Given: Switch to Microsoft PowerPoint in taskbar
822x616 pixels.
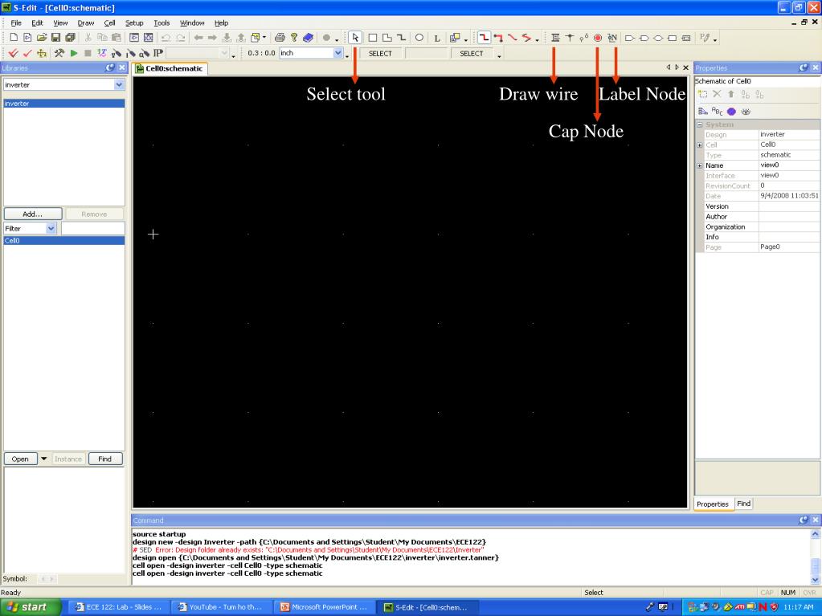Looking at the screenshot, I should coord(325,607).
